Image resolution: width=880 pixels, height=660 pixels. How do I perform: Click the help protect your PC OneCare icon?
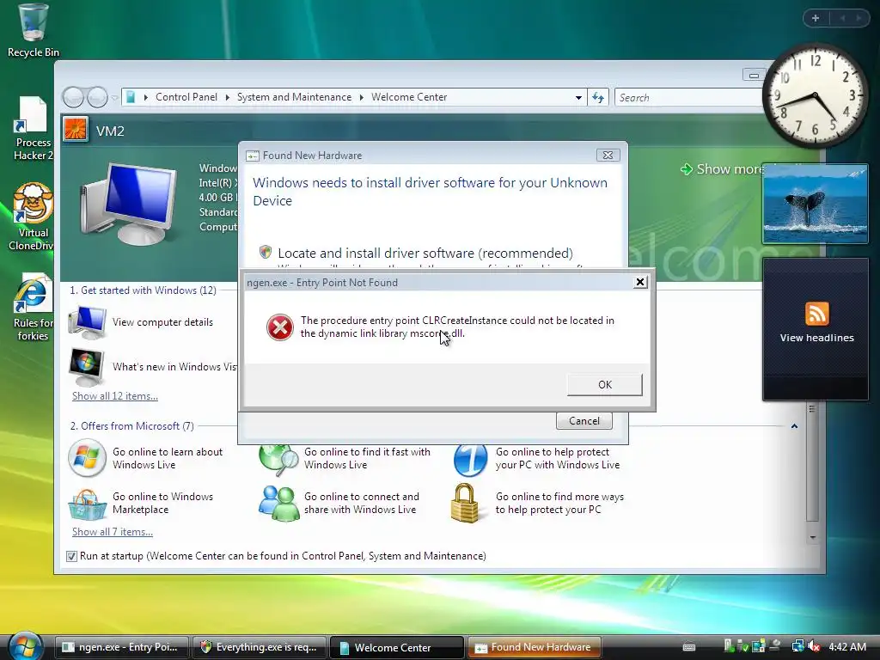pyautogui.click(x=470, y=461)
